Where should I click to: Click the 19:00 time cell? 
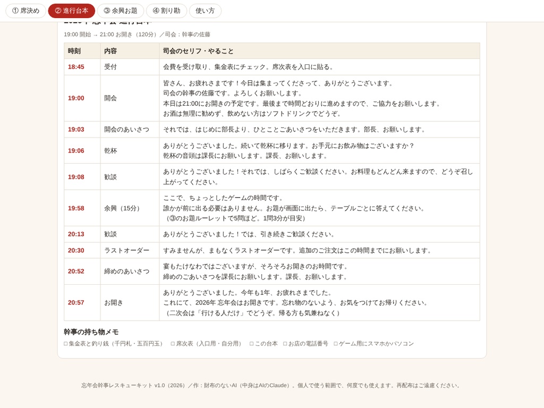pyautogui.click(x=82, y=98)
